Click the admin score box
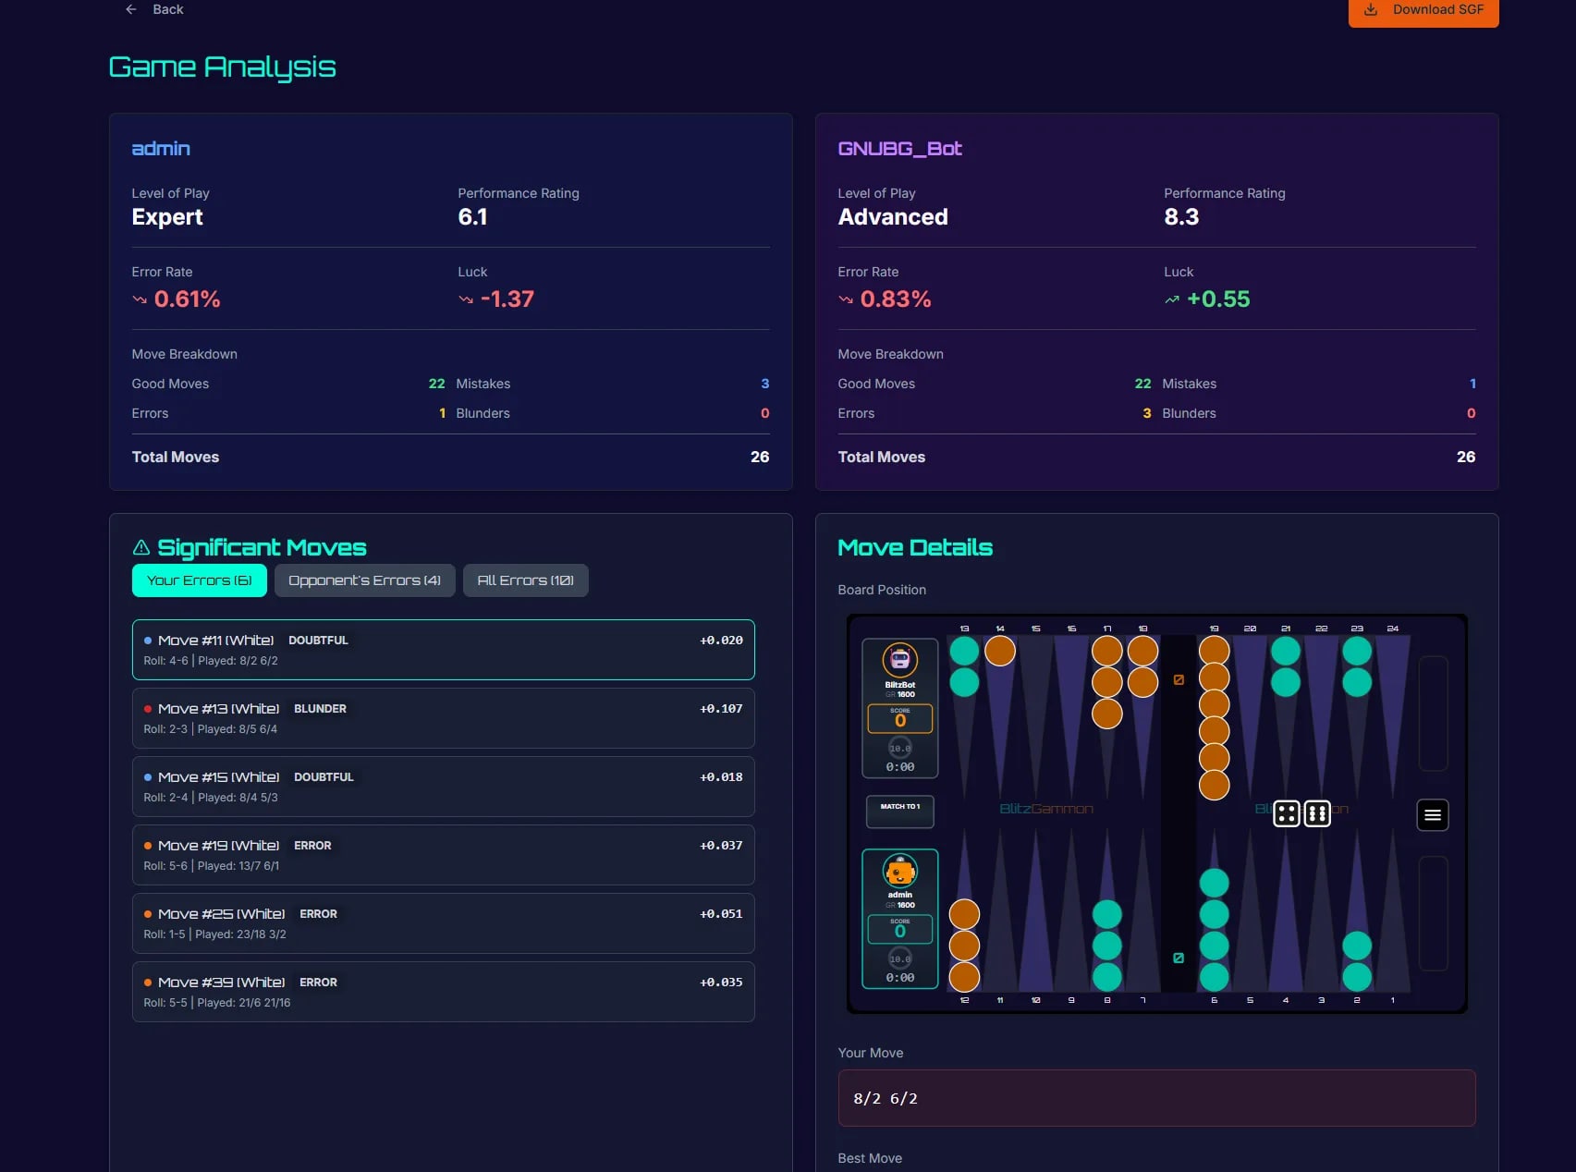 899,929
